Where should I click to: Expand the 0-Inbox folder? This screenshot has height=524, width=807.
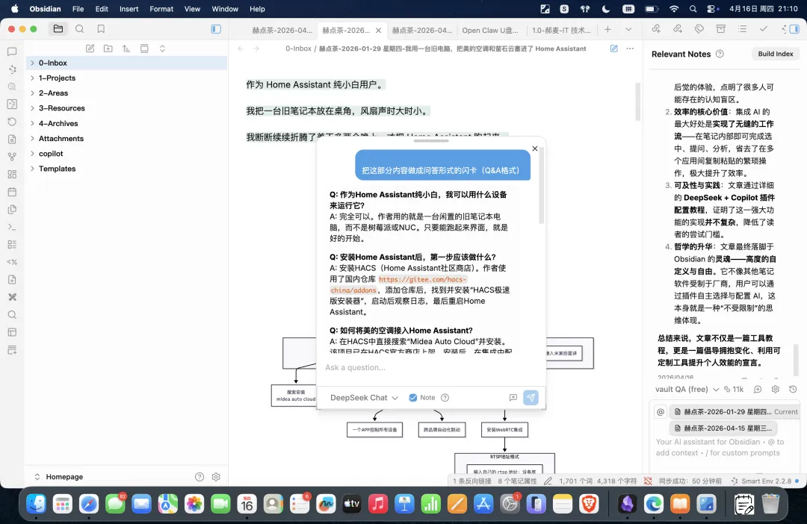(x=32, y=63)
